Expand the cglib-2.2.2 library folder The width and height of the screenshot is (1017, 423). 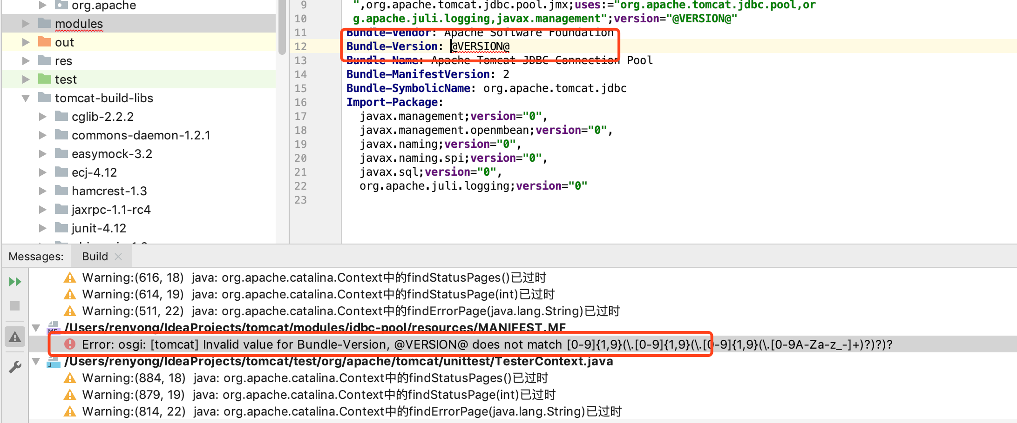[43, 116]
